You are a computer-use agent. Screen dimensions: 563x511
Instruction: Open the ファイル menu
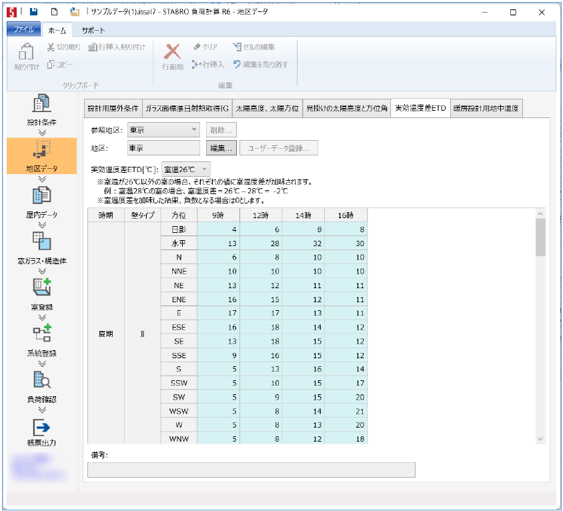point(23,30)
